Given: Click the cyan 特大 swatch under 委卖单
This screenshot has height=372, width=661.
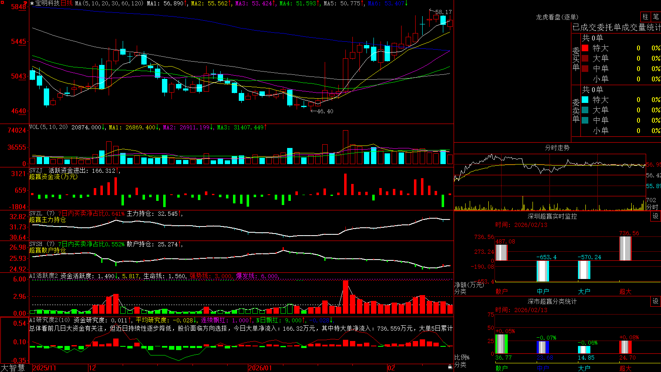Looking at the screenshot, I should pyautogui.click(x=585, y=100).
